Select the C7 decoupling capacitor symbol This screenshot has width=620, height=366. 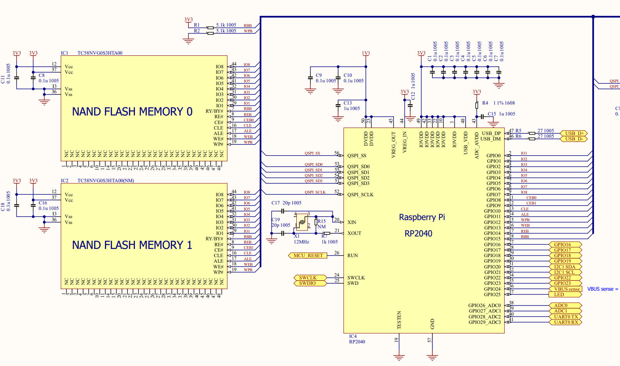point(499,72)
